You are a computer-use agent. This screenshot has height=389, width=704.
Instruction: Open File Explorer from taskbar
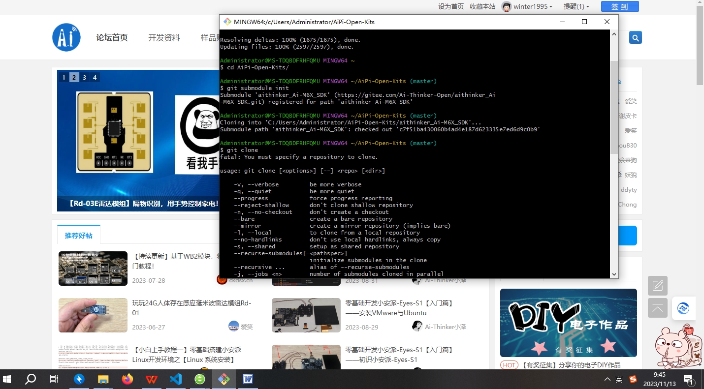click(103, 379)
